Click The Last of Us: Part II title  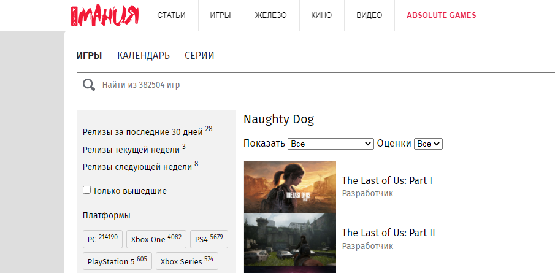pyautogui.click(x=388, y=233)
